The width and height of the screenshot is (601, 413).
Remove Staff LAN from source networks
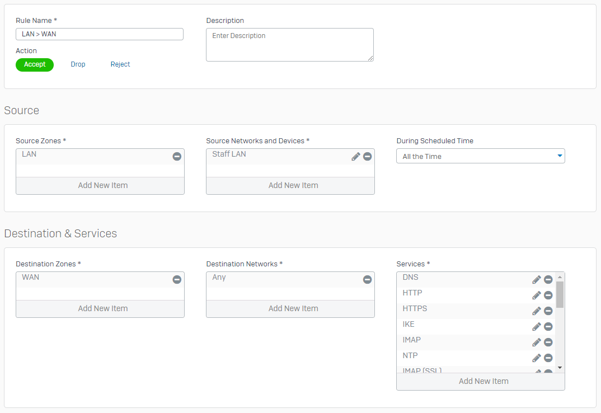pyautogui.click(x=367, y=157)
